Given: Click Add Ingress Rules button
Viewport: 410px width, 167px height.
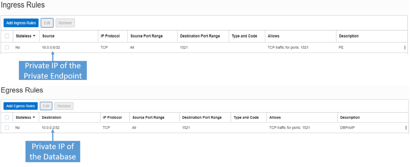Looking at the screenshot, I should tap(21, 23).
